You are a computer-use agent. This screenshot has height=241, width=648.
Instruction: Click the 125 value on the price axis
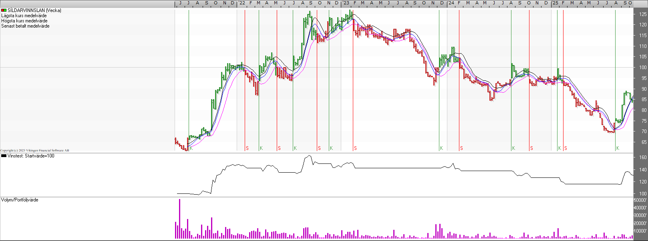point(643,14)
